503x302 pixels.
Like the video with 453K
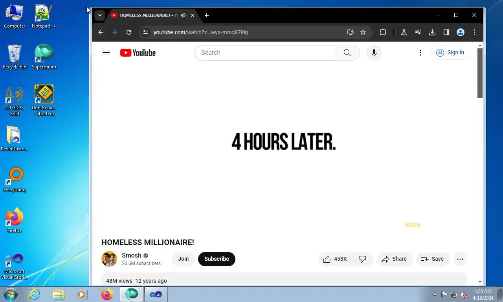tap(336, 259)
